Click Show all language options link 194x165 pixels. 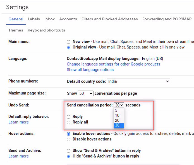pyautogui.click(x=90, y=70)
